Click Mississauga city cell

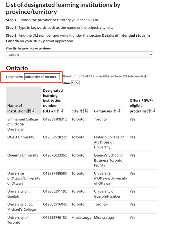[81, 217]
